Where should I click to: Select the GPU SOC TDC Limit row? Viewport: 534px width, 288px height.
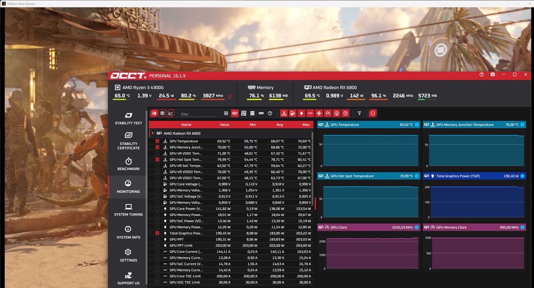pos(231,282)
